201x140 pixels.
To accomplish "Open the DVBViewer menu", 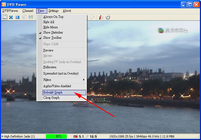I will (x=10, y=11).
